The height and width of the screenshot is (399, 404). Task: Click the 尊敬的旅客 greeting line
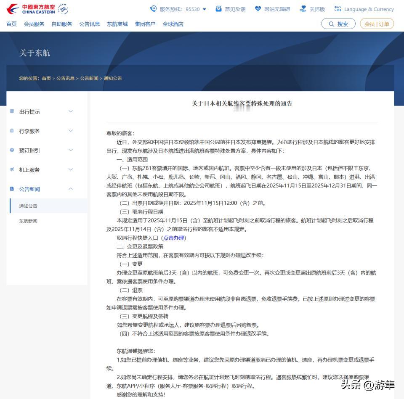[120, 133]
